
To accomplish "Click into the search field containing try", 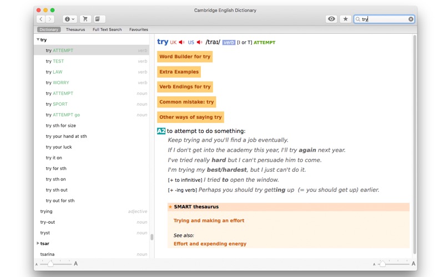I will [384, 19].
